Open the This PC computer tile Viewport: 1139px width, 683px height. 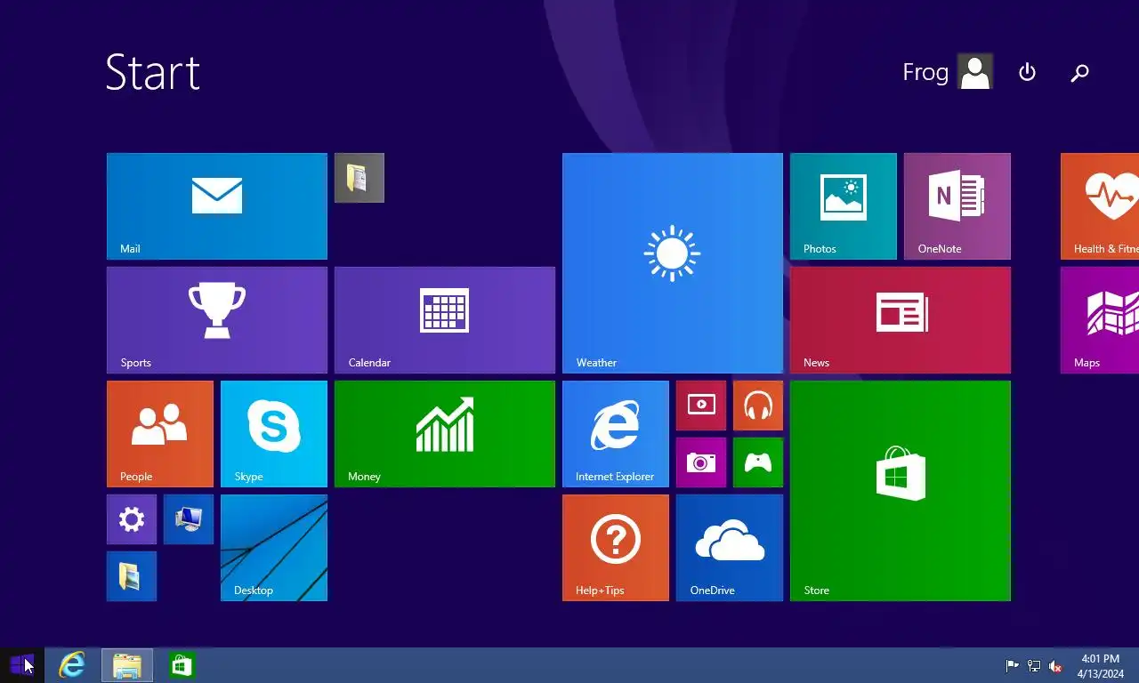(189, 519)
